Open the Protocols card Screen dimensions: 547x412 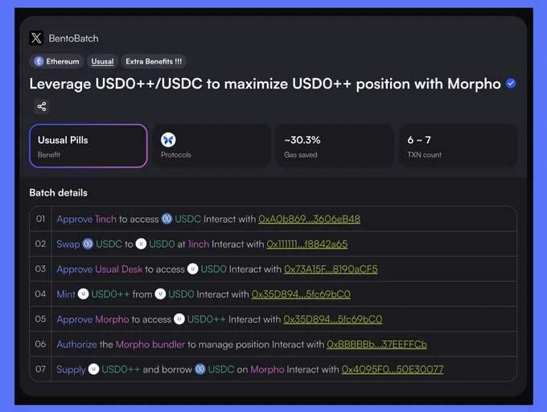point(212,146)
